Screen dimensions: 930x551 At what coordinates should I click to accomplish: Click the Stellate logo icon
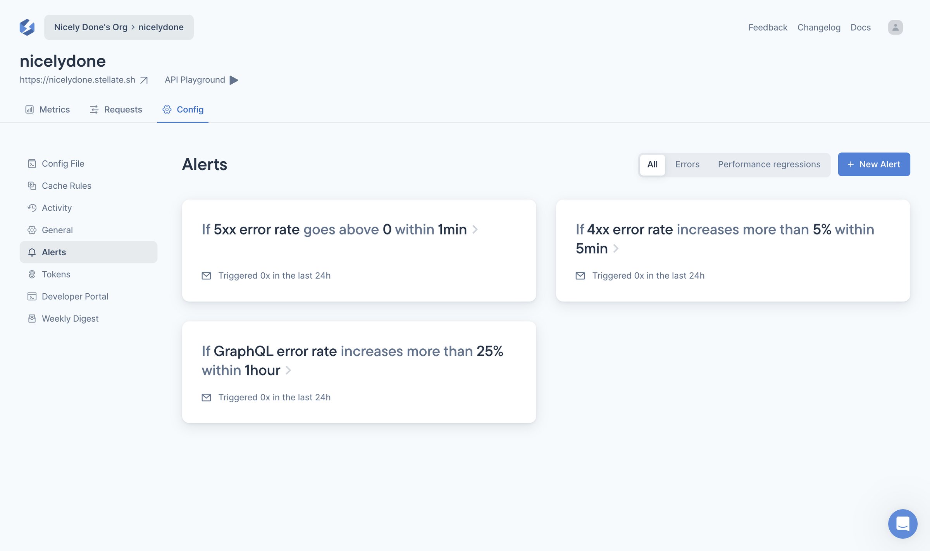[x=27, y=27]
